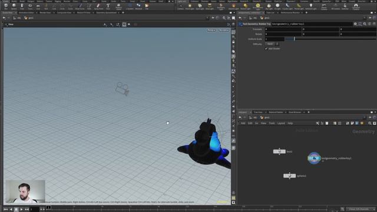Select the Box shelf tool
Screen dimensions: 377x212
tap(6, 6)
